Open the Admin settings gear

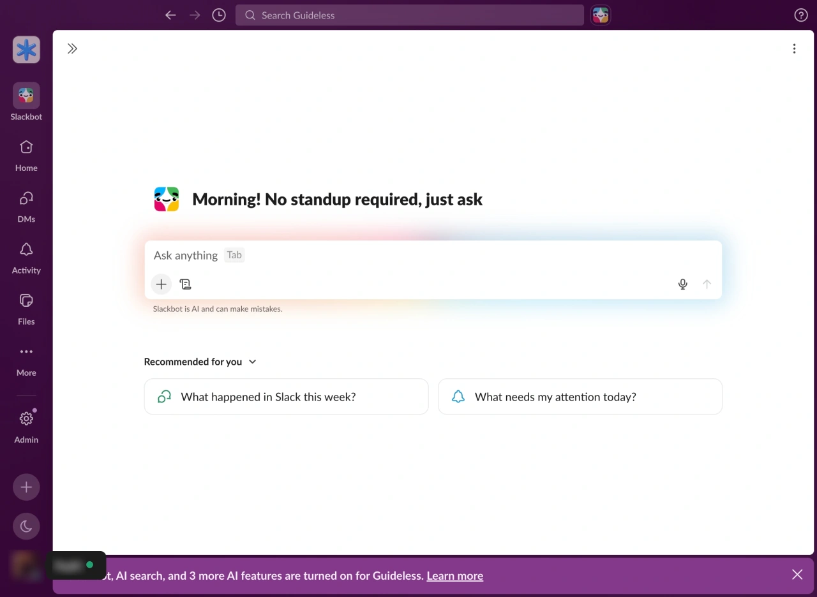[26, 427]
